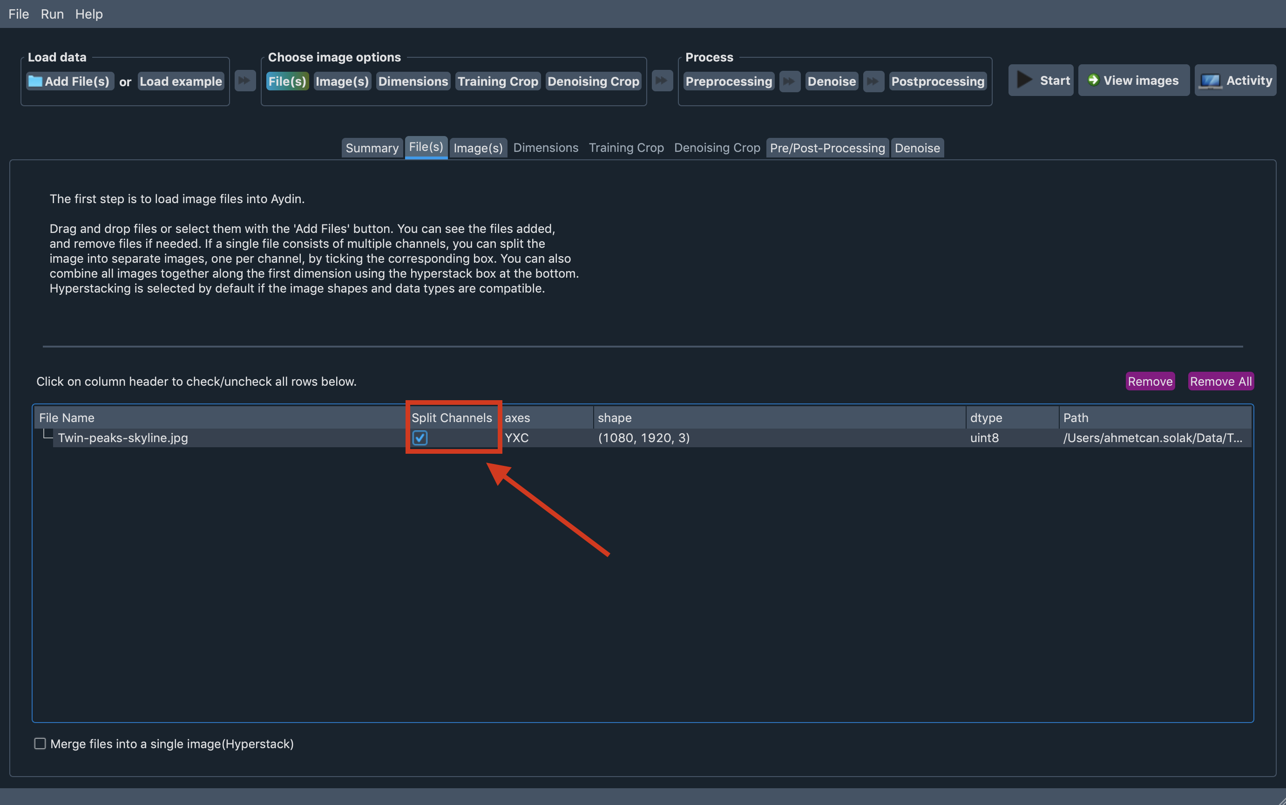
Task: Click the Postprocessing process button
Action: point(938,81)
